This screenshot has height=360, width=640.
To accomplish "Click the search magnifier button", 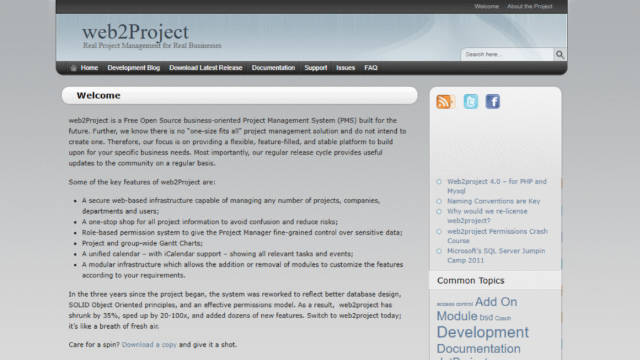I will [560, 54].
